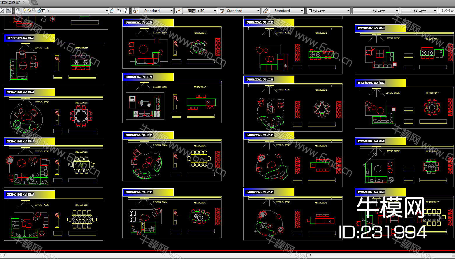The width and height of the screenshot is (455, 259).
Task: Expand the ByLayer color control dropdown
Action: point(348,11)
